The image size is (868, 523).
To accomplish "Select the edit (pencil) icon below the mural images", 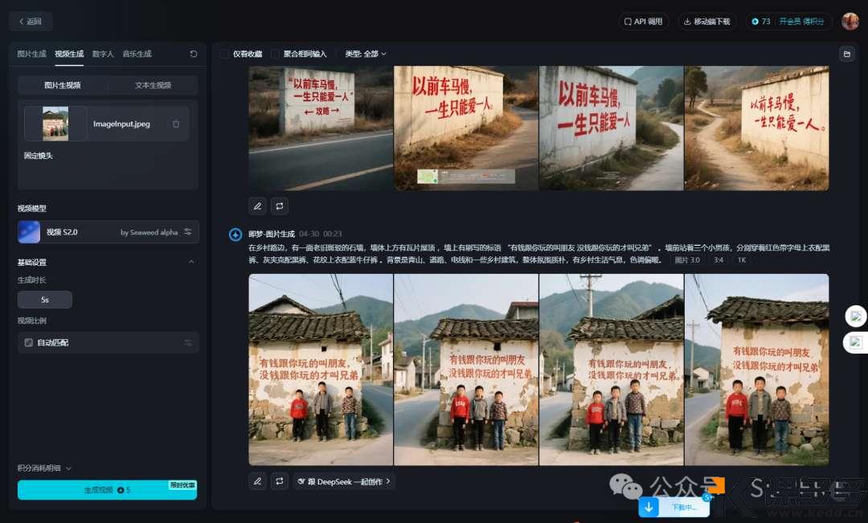I will 257,206.
